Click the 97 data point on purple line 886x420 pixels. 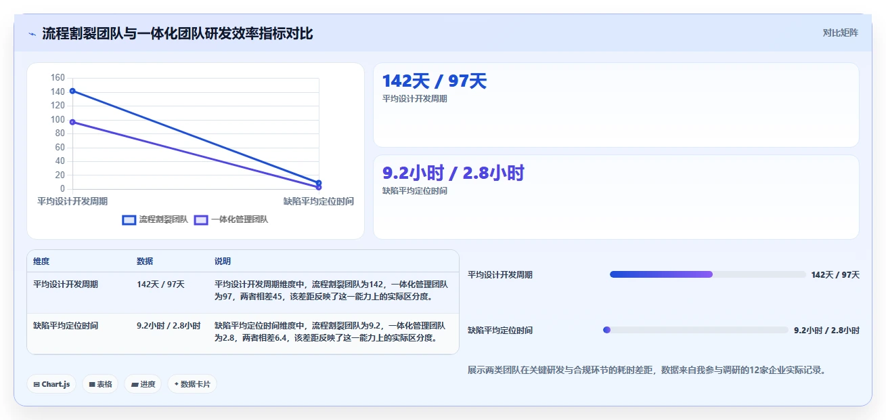(72, 122)
